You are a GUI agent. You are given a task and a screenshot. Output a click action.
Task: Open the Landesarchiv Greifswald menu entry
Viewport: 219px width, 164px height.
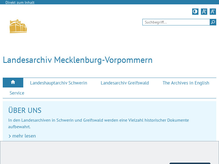coord(125,83)
